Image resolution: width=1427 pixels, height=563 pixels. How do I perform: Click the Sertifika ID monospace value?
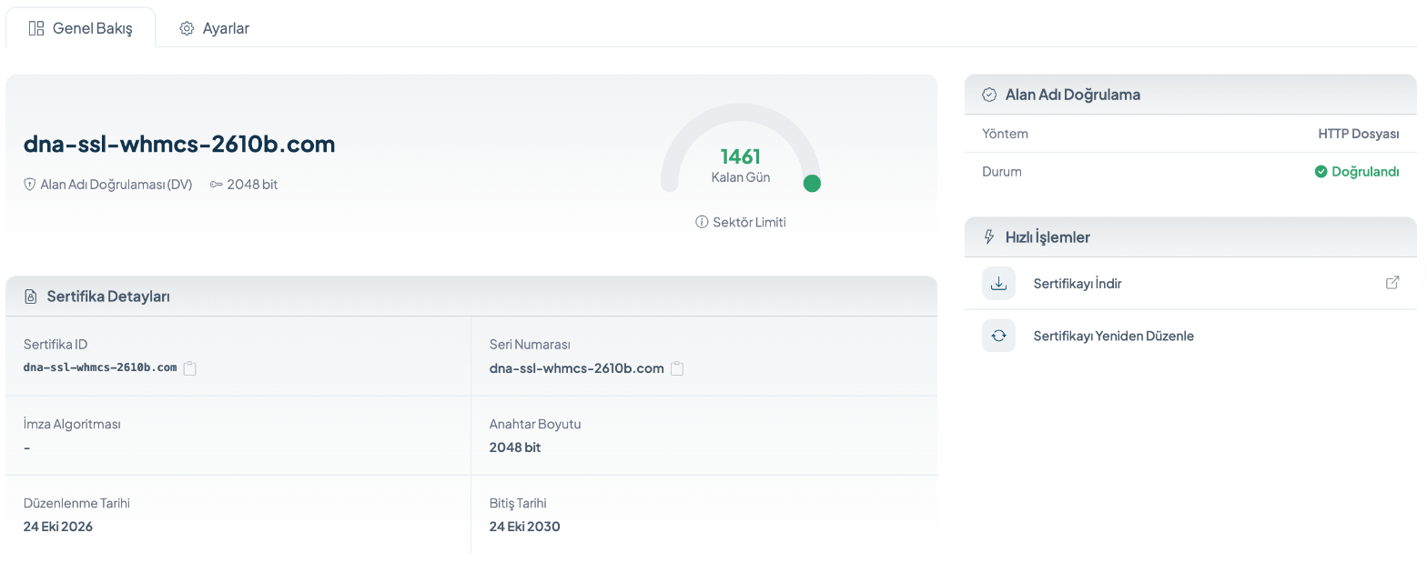100,367
